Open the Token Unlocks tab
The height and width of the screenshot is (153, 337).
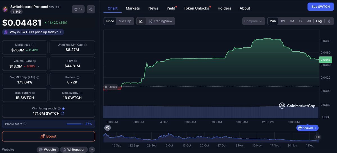point(196,8)
